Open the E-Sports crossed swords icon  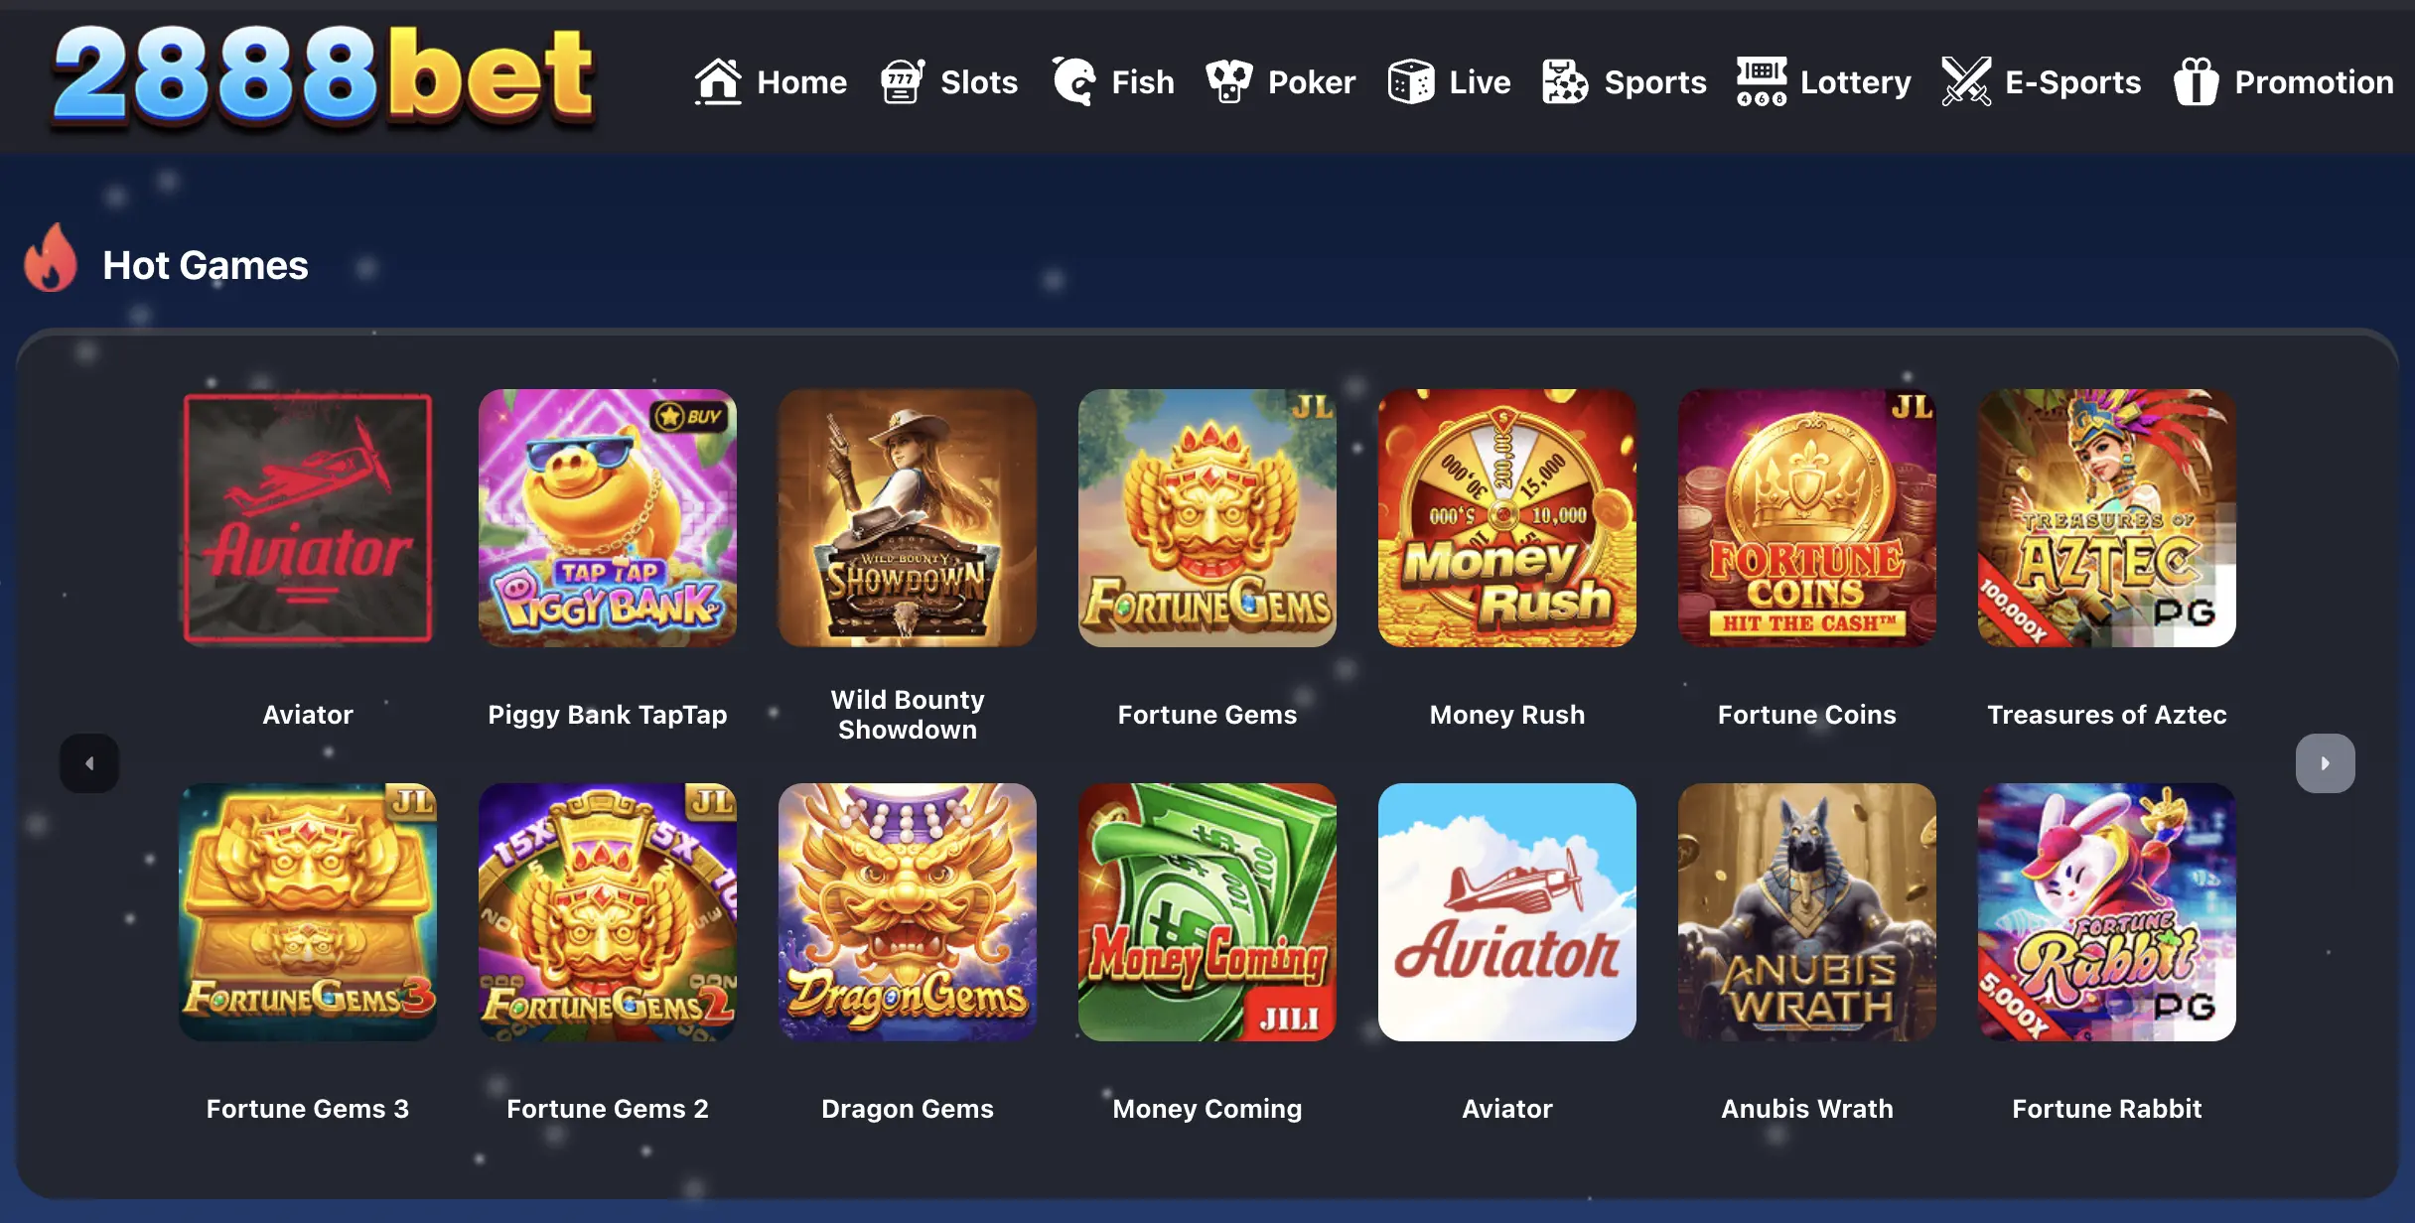click(x=1966, y=81)
